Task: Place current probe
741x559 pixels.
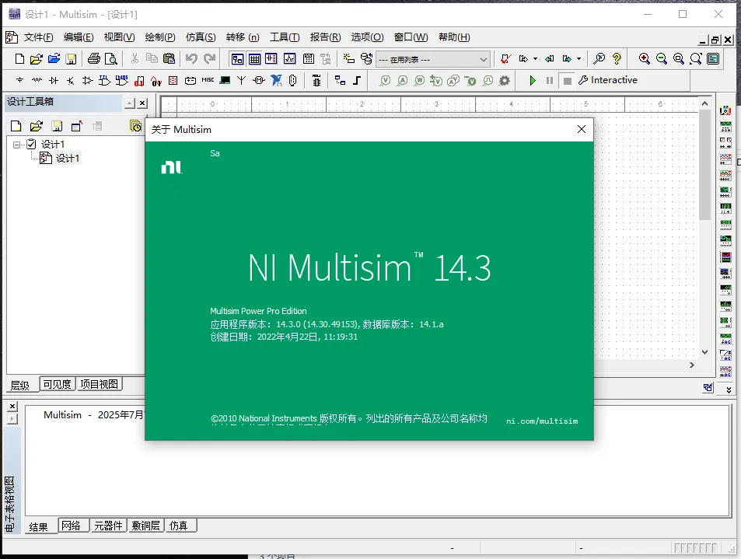Action: [402, 80]
